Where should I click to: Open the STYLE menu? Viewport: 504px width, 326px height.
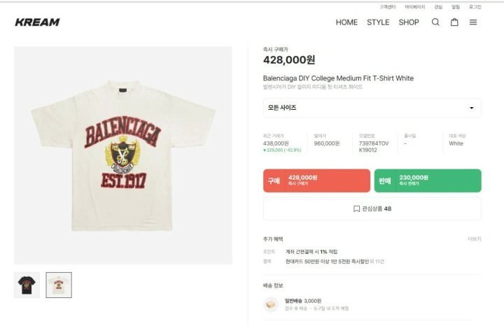pos(378,22)
